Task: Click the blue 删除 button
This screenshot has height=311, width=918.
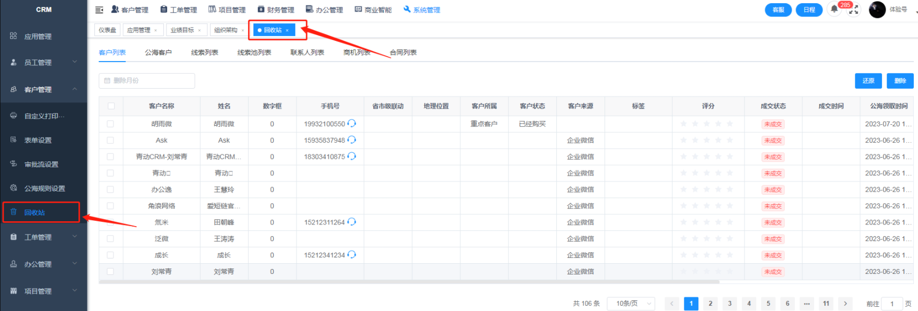Action: [900, 81]
